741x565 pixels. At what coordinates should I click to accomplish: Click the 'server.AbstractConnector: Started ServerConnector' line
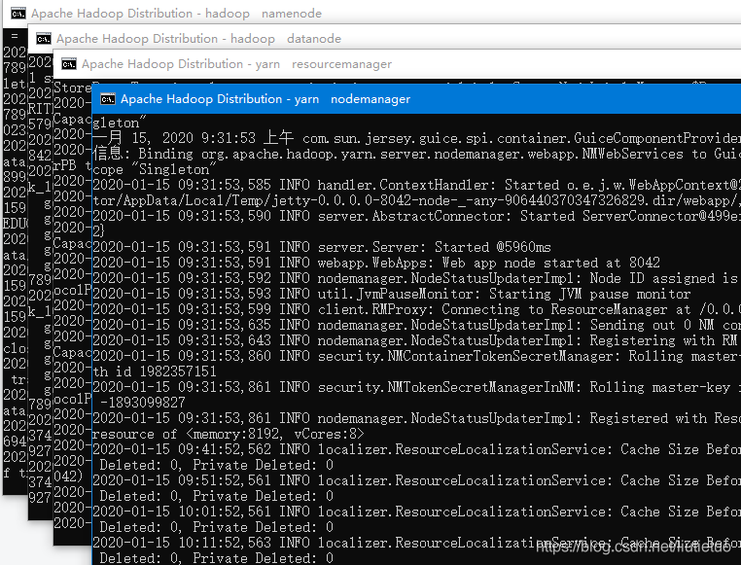417,216
